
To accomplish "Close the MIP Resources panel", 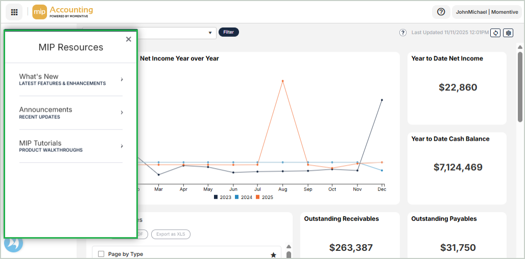I will pyautogui.click(x=128, y=39).
